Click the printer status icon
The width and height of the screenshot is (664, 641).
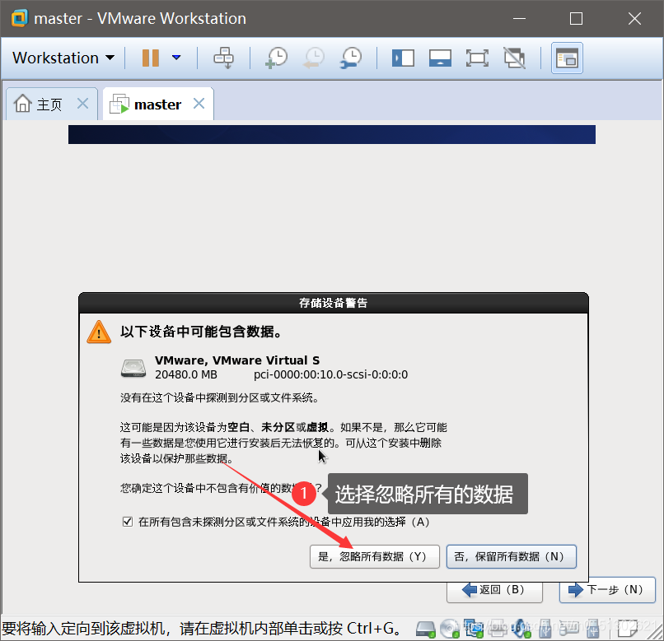coord(498,629)
